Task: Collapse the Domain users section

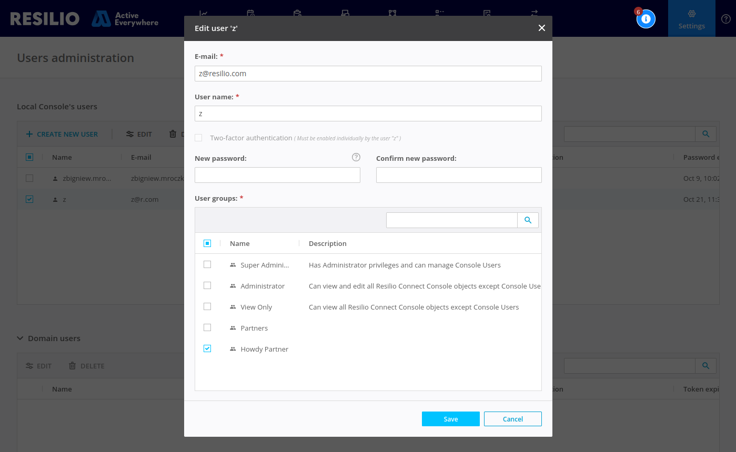Action: click(x=21, y=338)
